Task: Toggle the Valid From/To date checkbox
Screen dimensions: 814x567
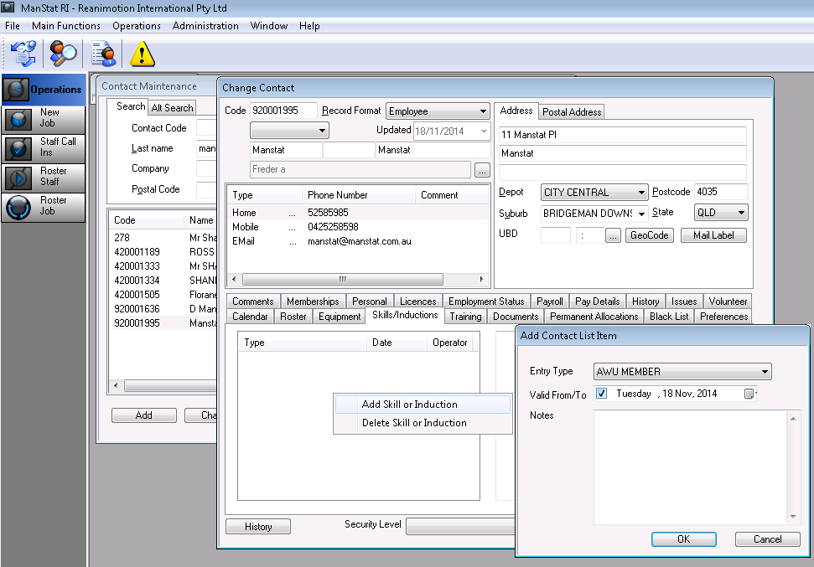Action: coord(601,394)
